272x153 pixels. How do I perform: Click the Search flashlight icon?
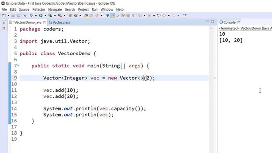point(97,16)
